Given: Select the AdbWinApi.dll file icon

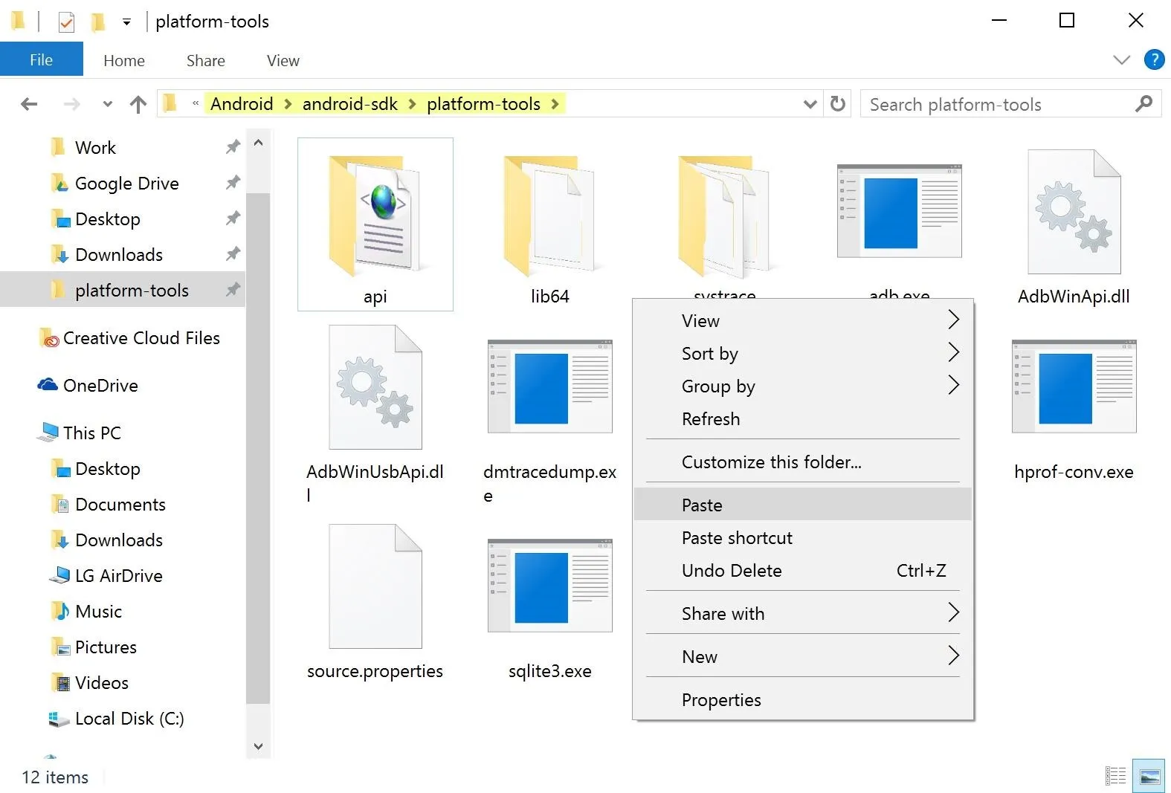Looking at the screenshot, I should coord(1074,212).
